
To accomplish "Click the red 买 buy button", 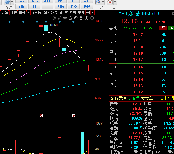I will pos(163,28).
